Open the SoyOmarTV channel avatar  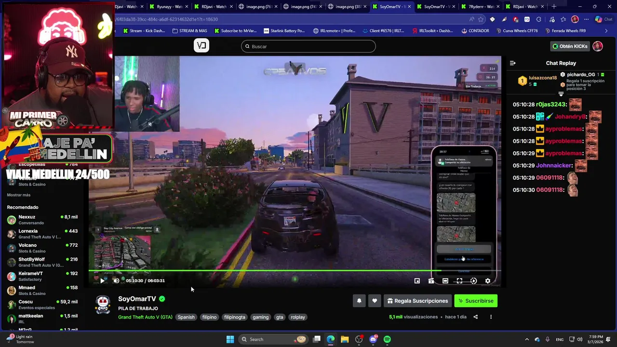pos(103,305)
